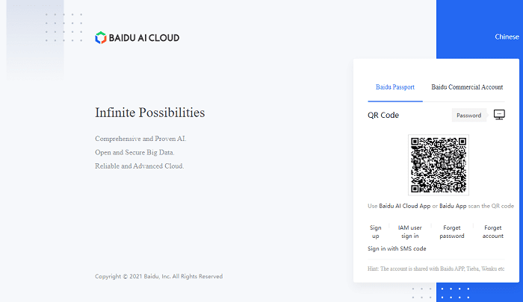The height and width of the screenshot is (302, 523).
Task: Choose Sign in with SMS code
Action: click(x=397, y=248)
